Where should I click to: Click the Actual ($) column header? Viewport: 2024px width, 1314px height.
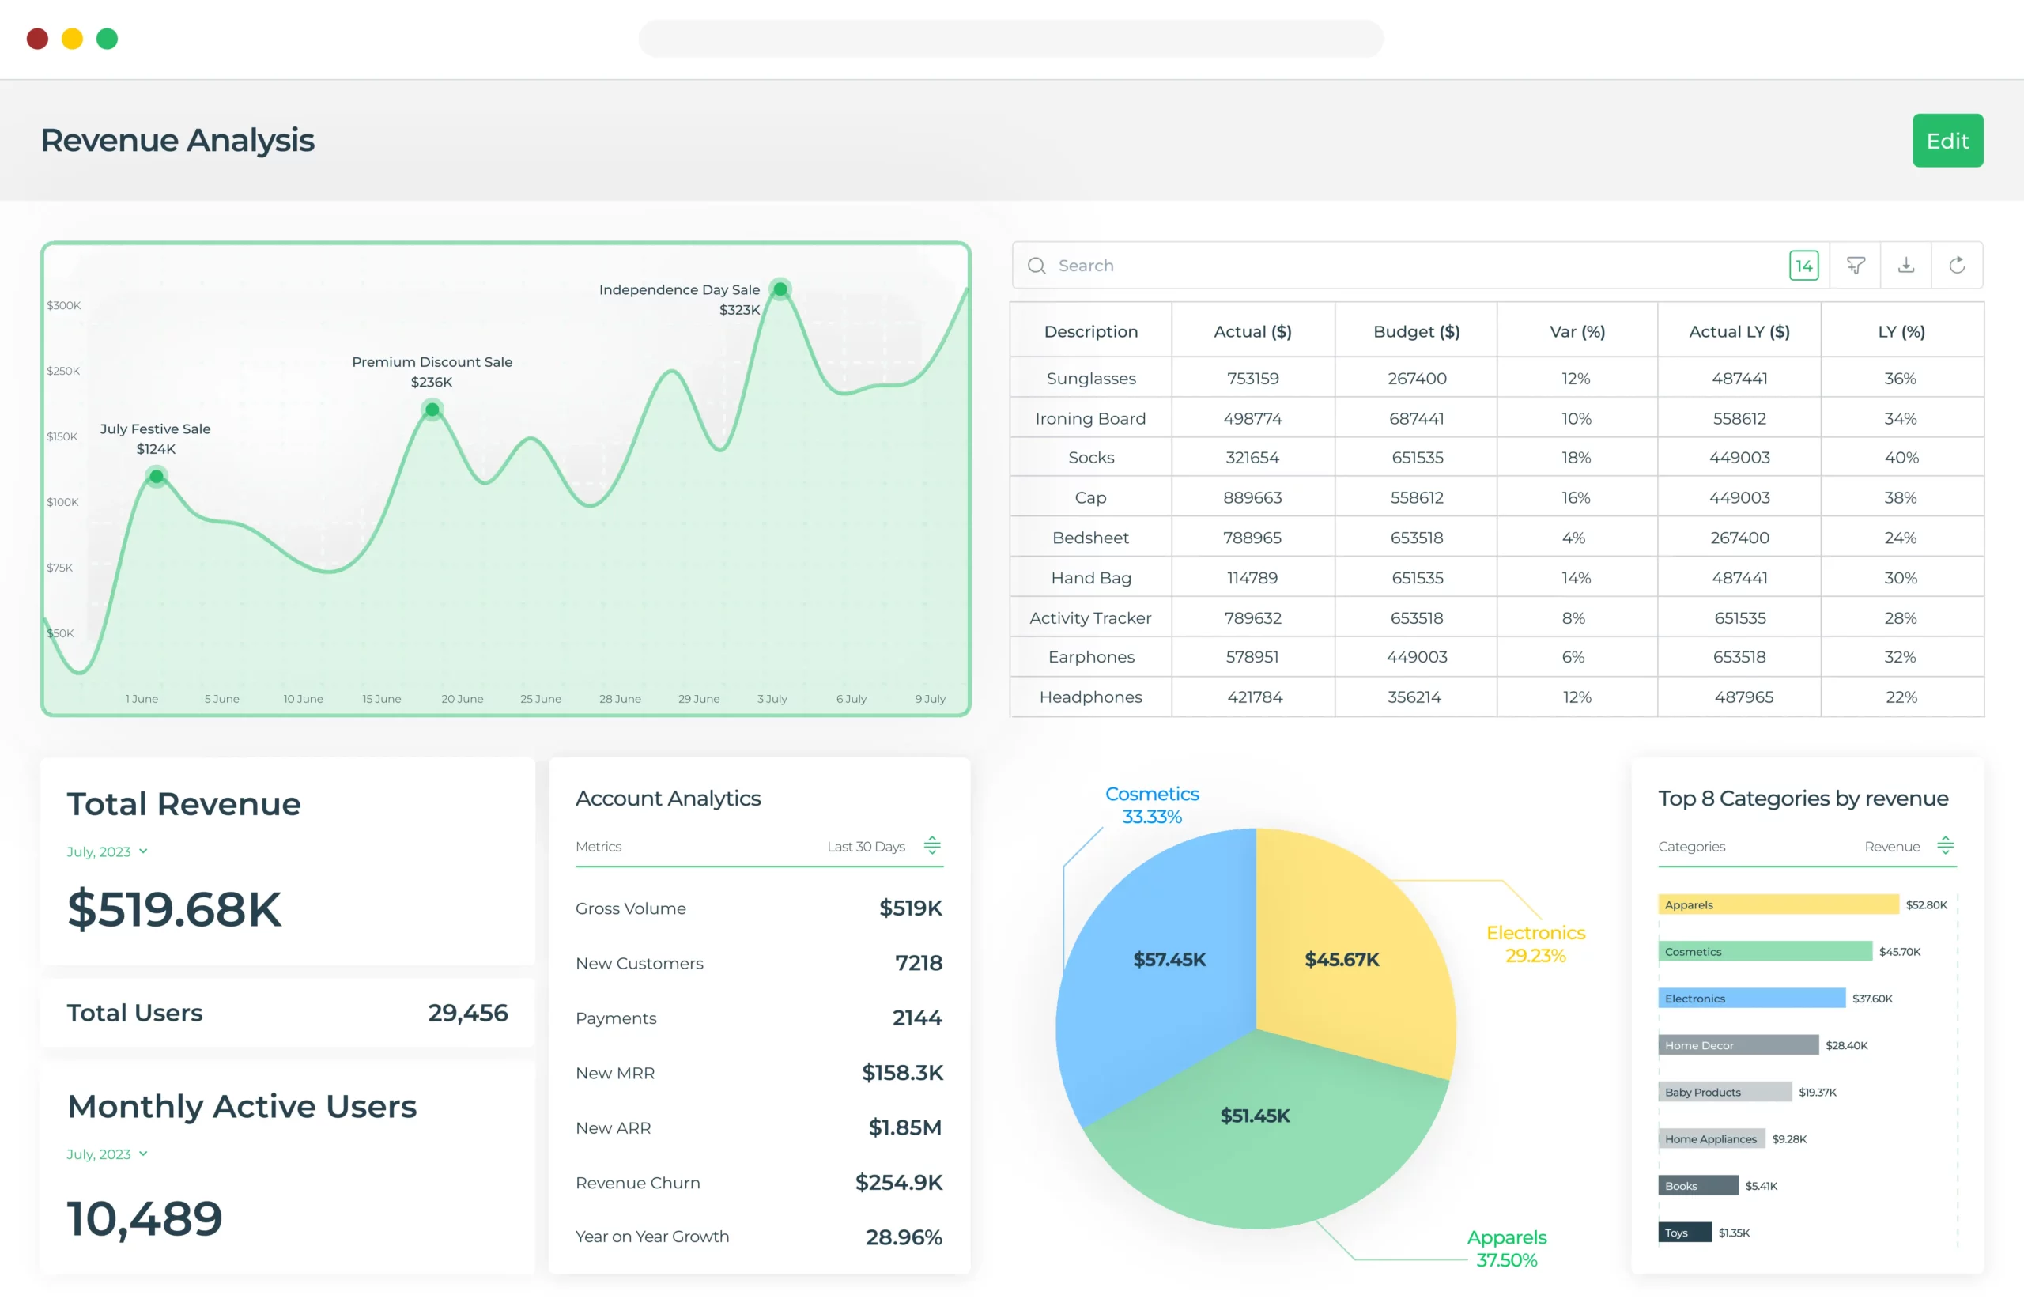(x=1252, y=332)
